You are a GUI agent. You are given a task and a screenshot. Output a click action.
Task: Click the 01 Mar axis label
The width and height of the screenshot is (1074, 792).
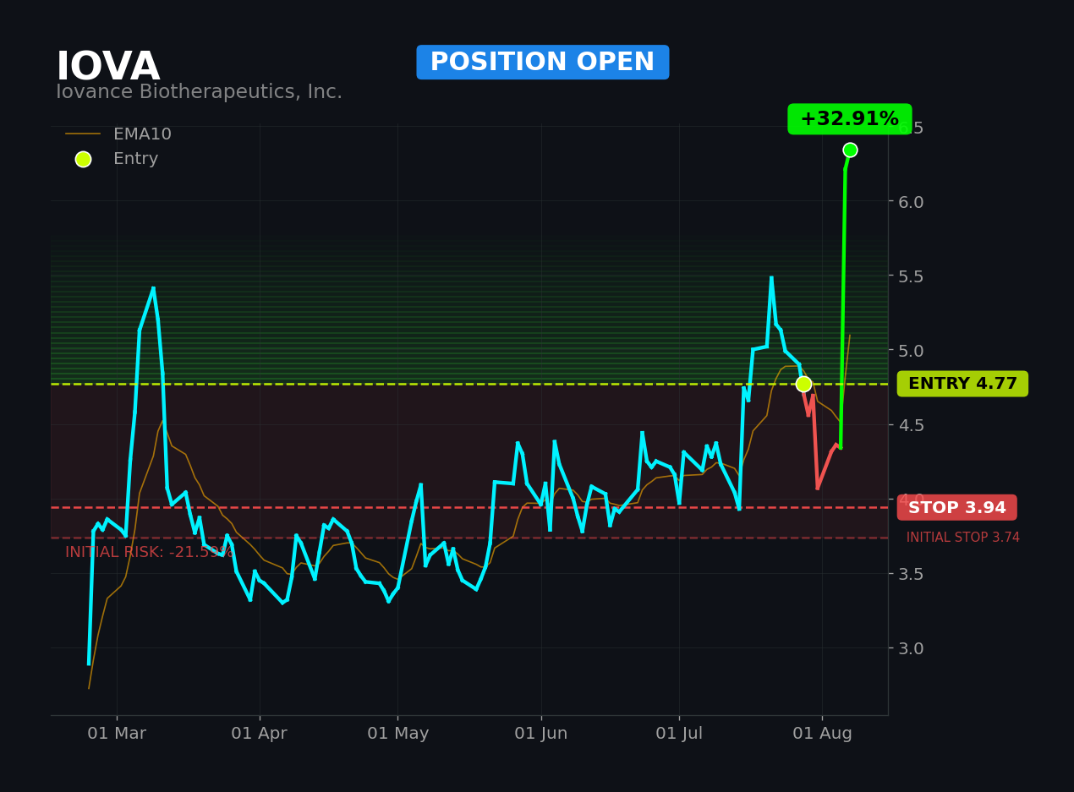(x=117, y=734)
